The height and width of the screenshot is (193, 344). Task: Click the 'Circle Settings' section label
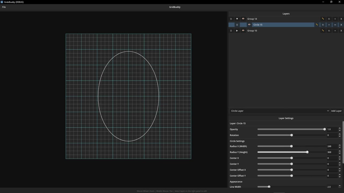point(237,141)
